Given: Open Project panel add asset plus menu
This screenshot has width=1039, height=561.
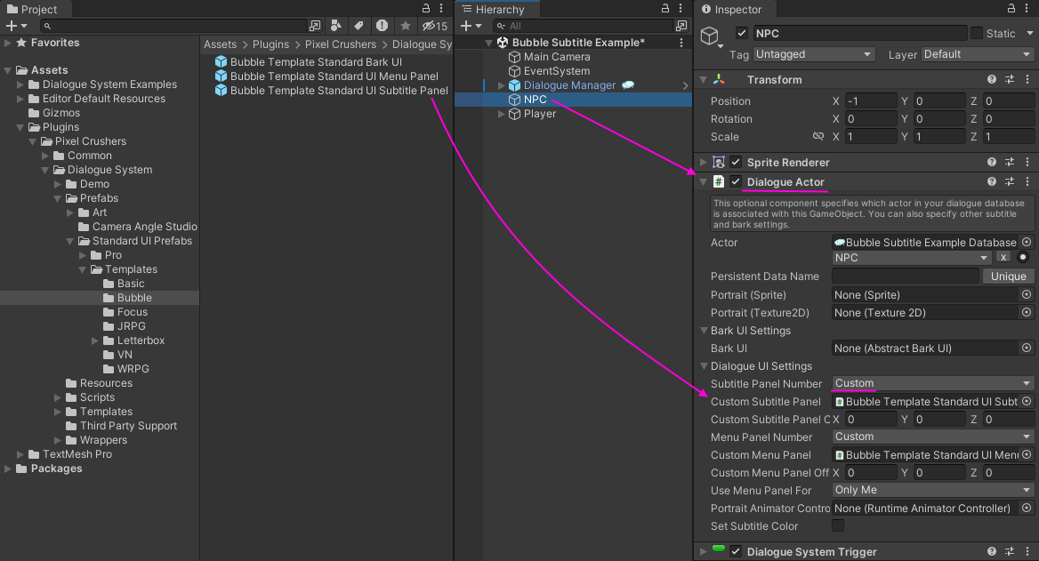Looking at the screenshot, I should tap(16, 26).
